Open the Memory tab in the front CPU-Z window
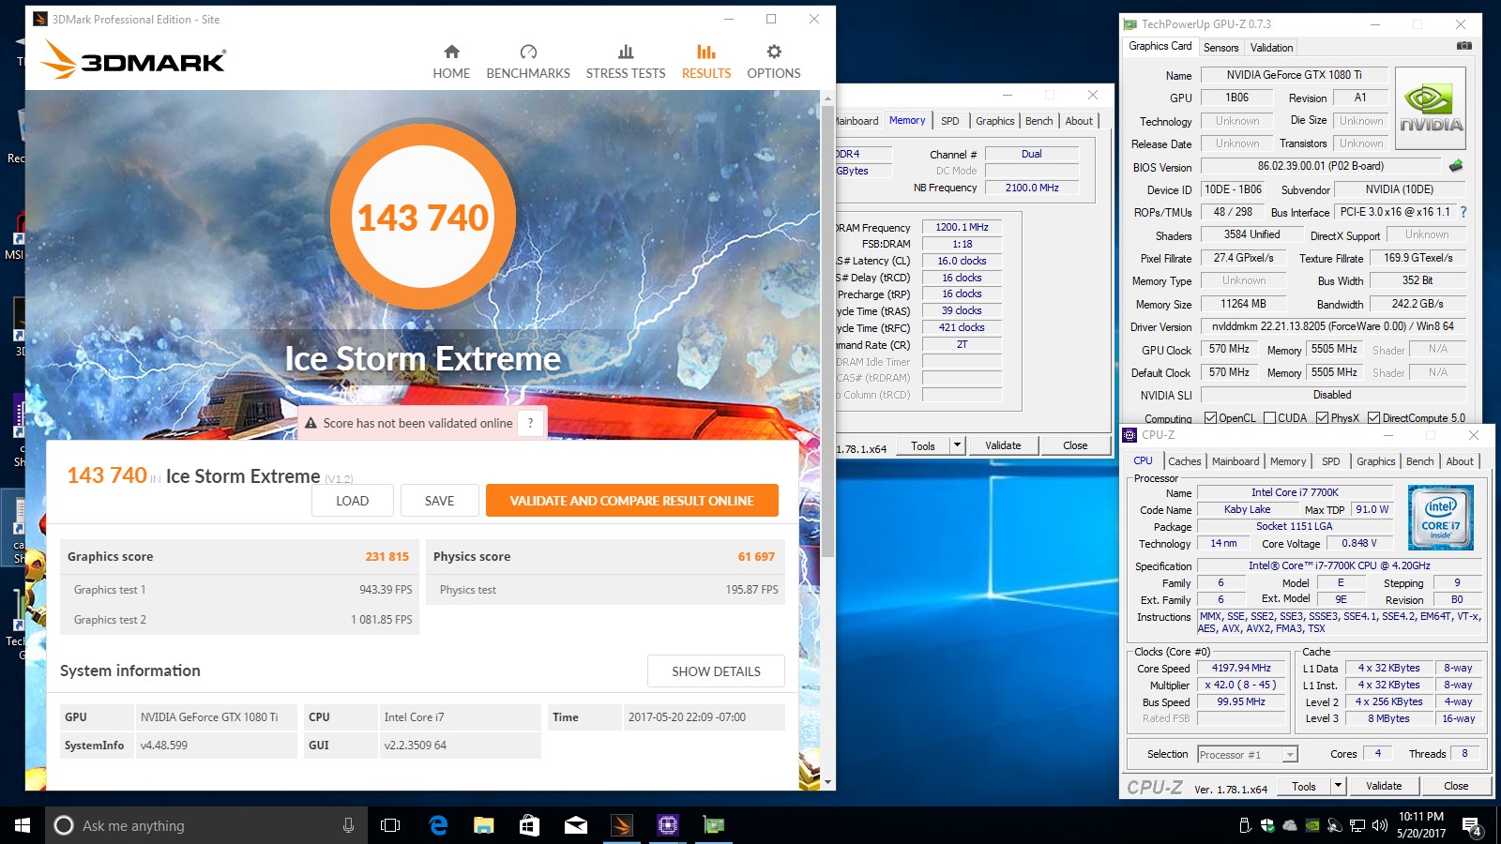 pos(1288,461)
